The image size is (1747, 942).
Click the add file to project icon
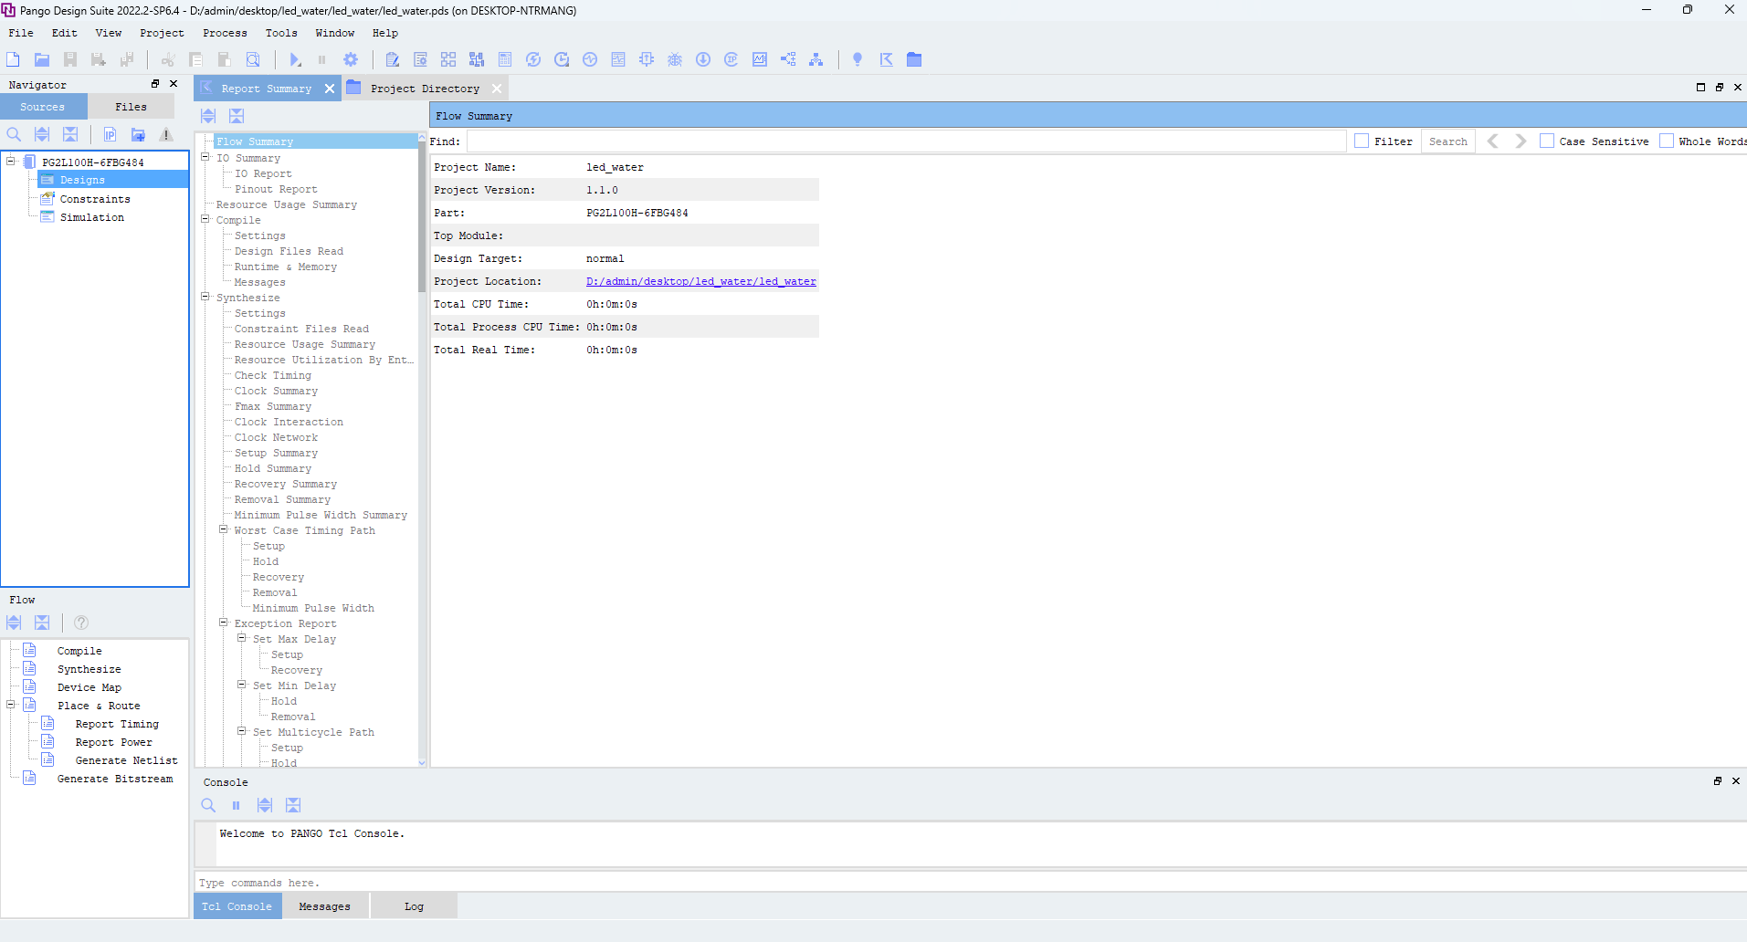click(138, 134)
